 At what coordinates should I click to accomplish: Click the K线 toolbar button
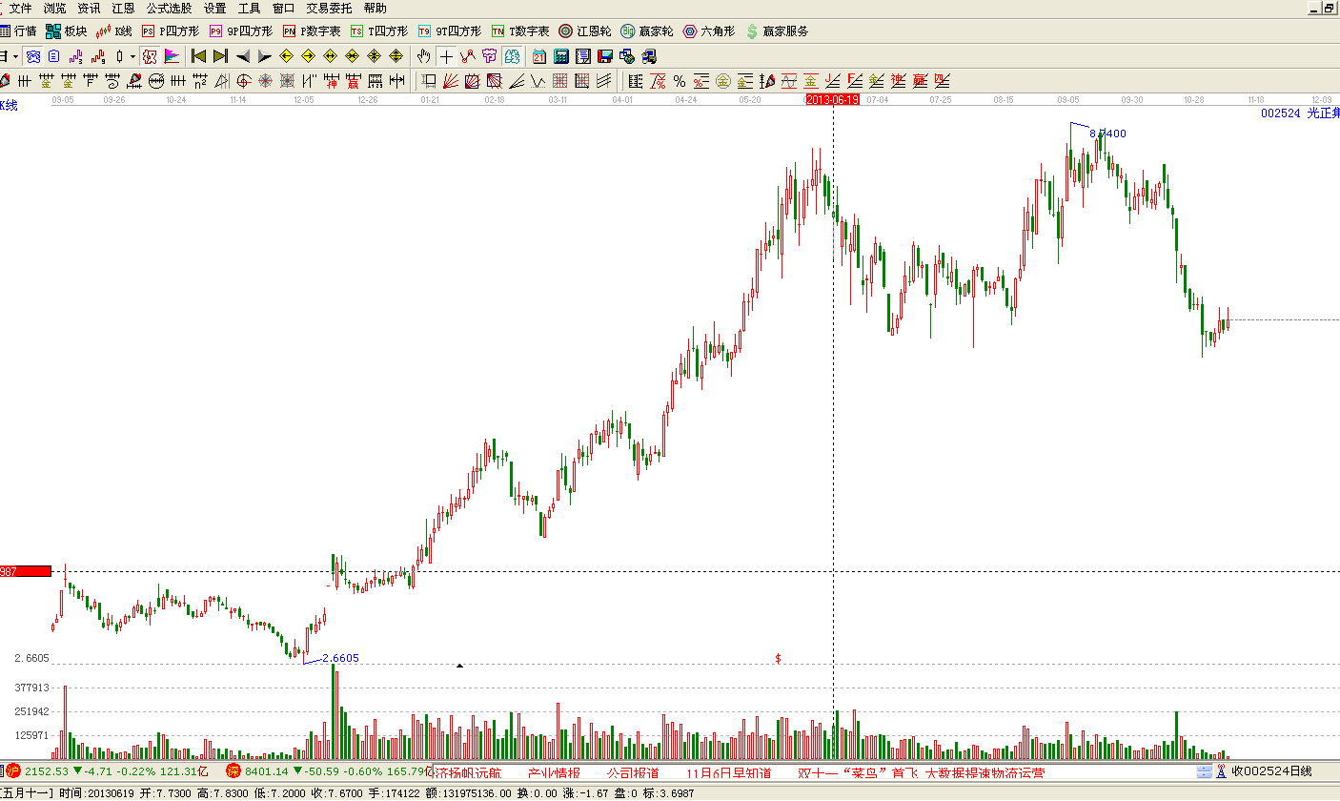click(114, 31)
